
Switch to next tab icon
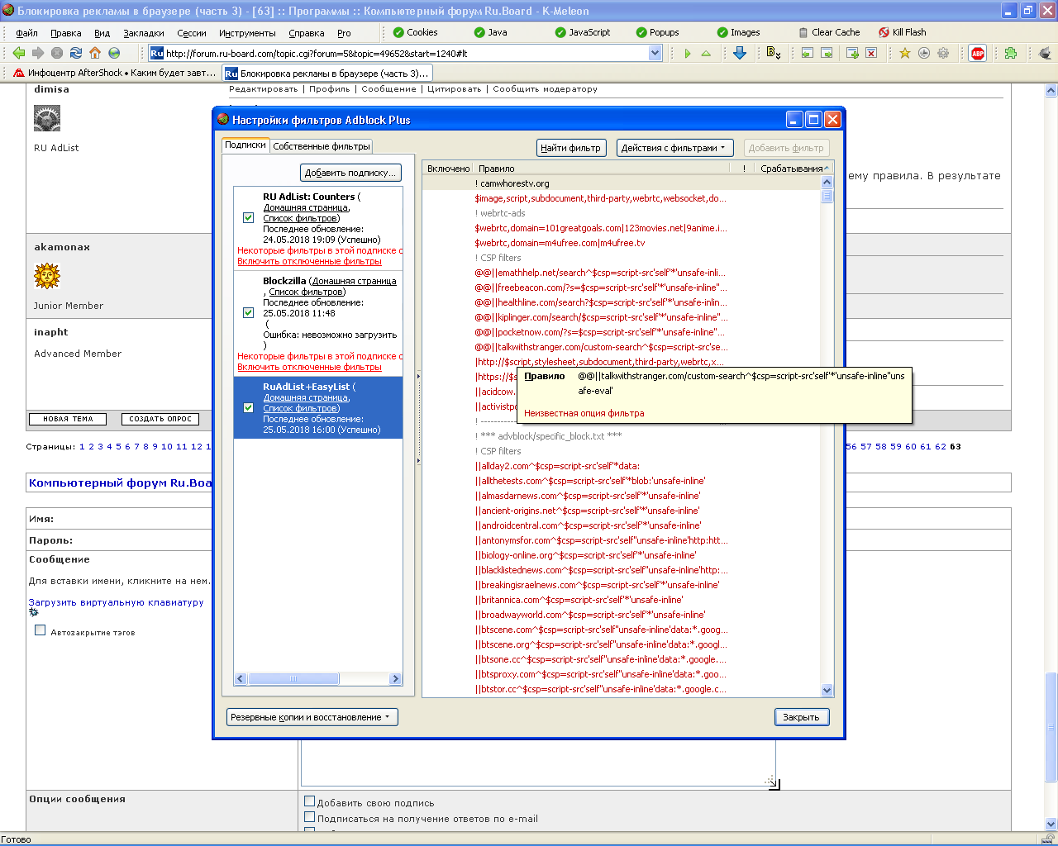[x=826, y=53]
